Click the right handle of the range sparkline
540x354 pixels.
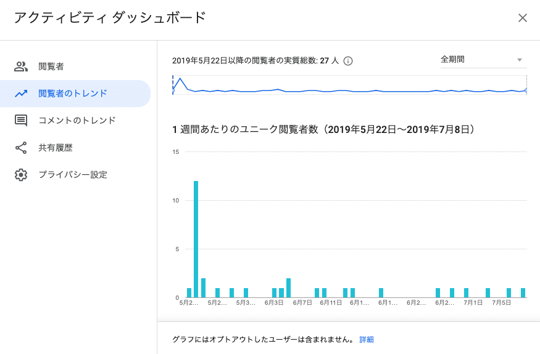tap(526, 91)
